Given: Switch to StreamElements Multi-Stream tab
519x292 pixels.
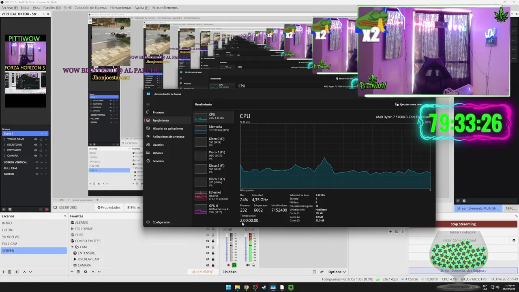Looking at the screenshot, I should point(478,208).
